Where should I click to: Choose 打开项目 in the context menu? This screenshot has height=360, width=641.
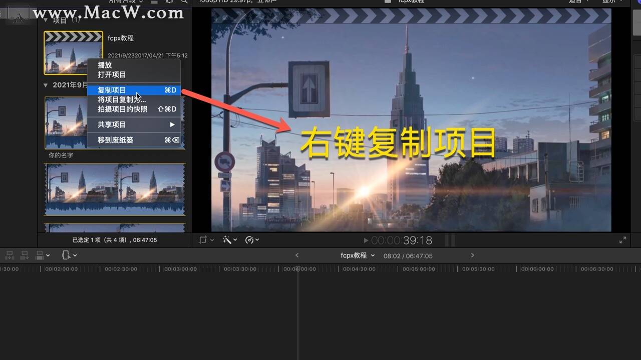pos(134,74)
